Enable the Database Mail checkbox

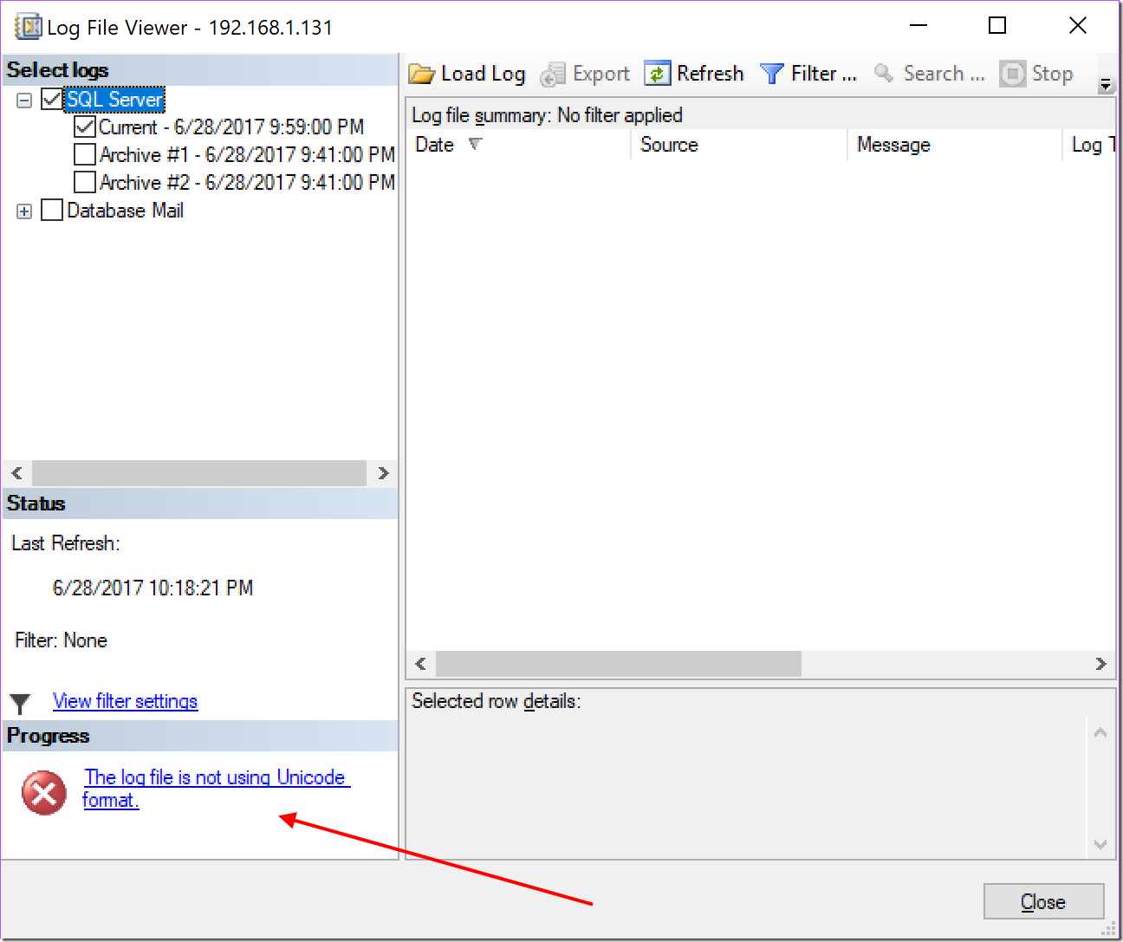(x=52, y=210)
